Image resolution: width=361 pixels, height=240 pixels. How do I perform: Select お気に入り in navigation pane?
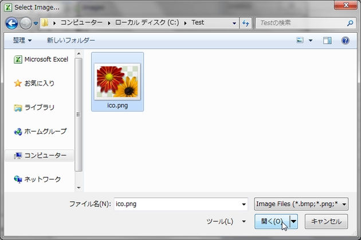click(x=34, y=83)
